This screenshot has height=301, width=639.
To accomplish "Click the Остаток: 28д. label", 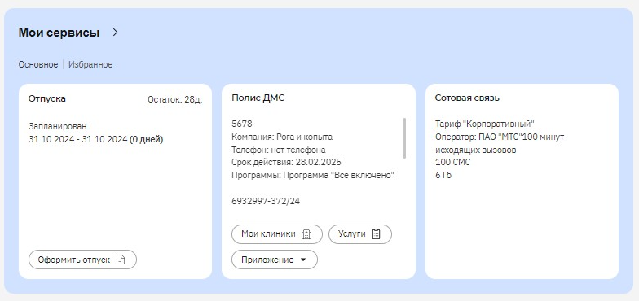I will [174, 99].
